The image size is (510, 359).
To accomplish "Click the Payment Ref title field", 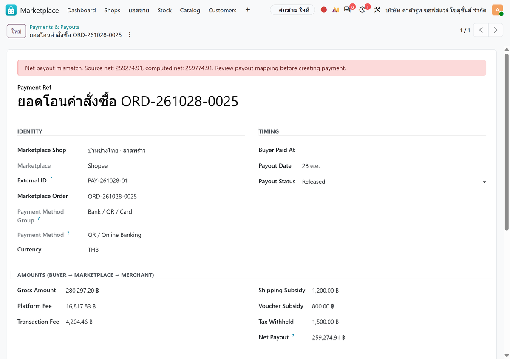I will [252, 102].
